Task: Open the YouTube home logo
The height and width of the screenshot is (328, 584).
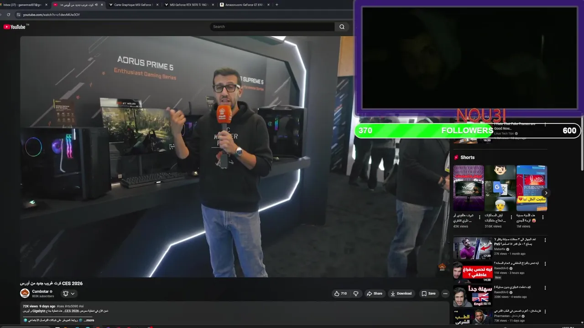Action: [16, 27]
